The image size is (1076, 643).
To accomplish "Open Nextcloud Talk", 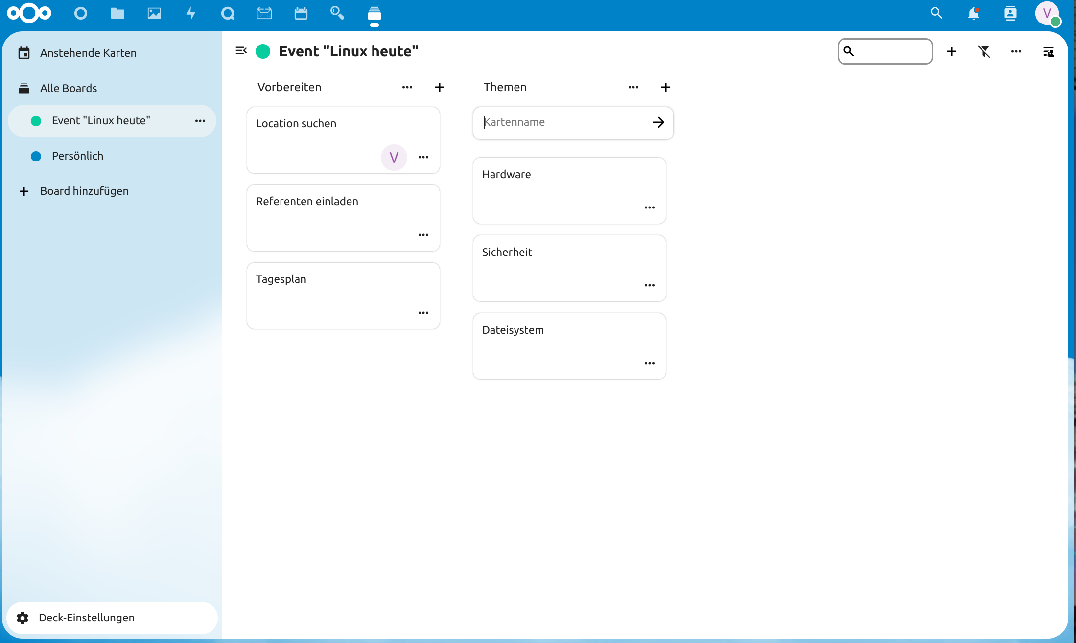I will [228, 13].
